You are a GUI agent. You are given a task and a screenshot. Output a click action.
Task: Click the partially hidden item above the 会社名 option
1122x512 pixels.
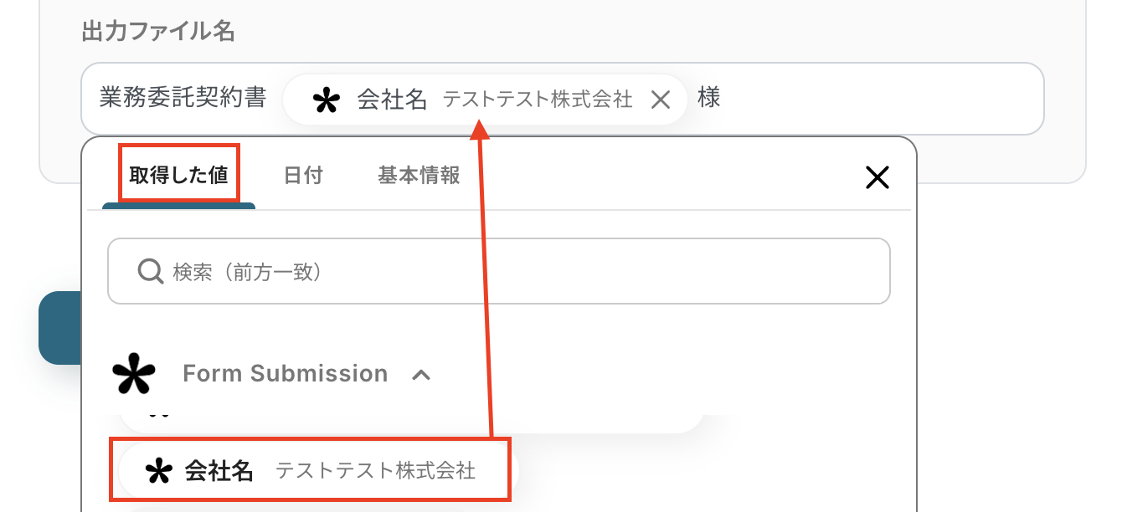[410, 422]
